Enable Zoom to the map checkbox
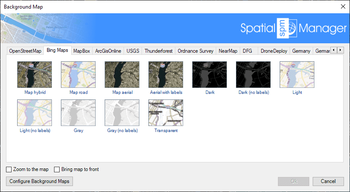Screen dimensions: 350x192 9,169
